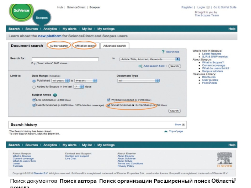Click the Top of page arrow icon
The width and height of the screenshot is (251, 188).
[x=166, y=131]
